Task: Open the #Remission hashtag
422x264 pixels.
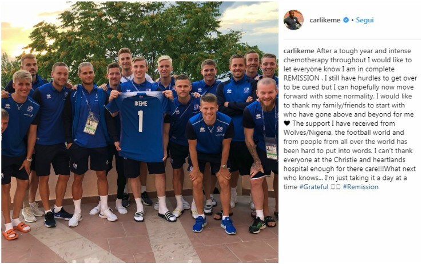Action: (361, 187)
